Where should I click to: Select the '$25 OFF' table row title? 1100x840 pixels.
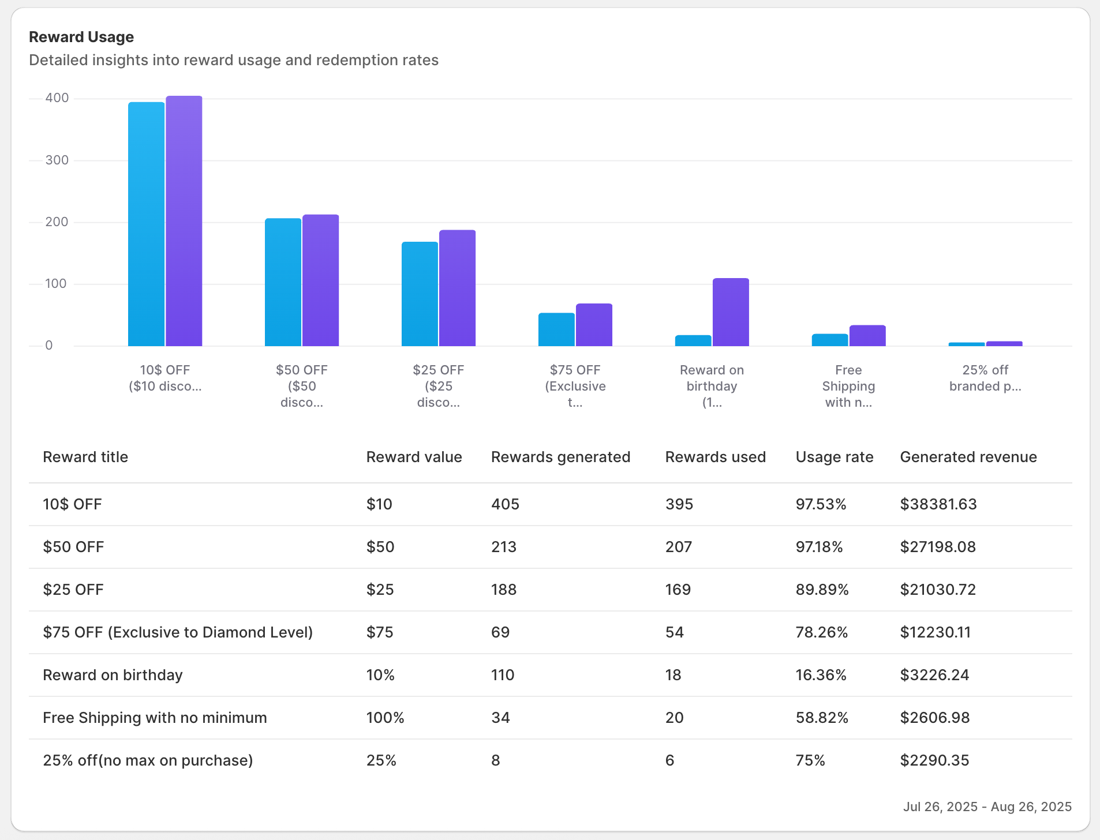(x=73, y=590)
